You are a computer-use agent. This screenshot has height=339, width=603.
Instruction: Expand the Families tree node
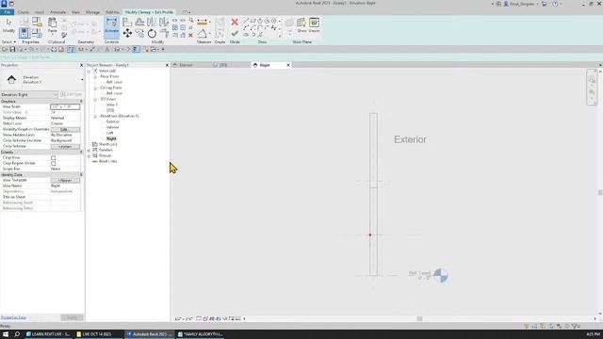pos(89,150)
